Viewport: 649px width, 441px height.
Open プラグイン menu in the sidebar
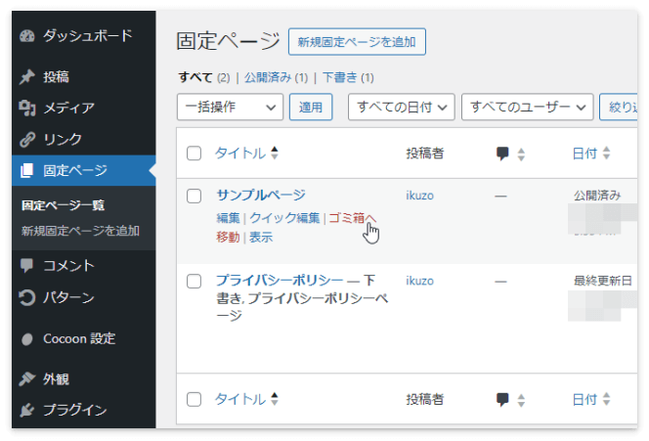tap(84, 410)
